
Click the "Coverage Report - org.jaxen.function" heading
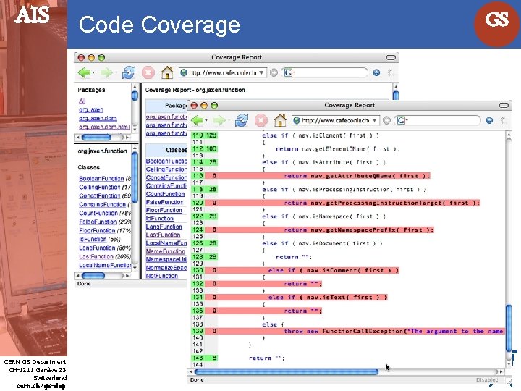tap(195, 90)
